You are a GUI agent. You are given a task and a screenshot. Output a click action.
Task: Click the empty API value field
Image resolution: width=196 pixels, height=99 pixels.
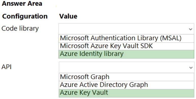pyautogui.click(x=126, y=67)
